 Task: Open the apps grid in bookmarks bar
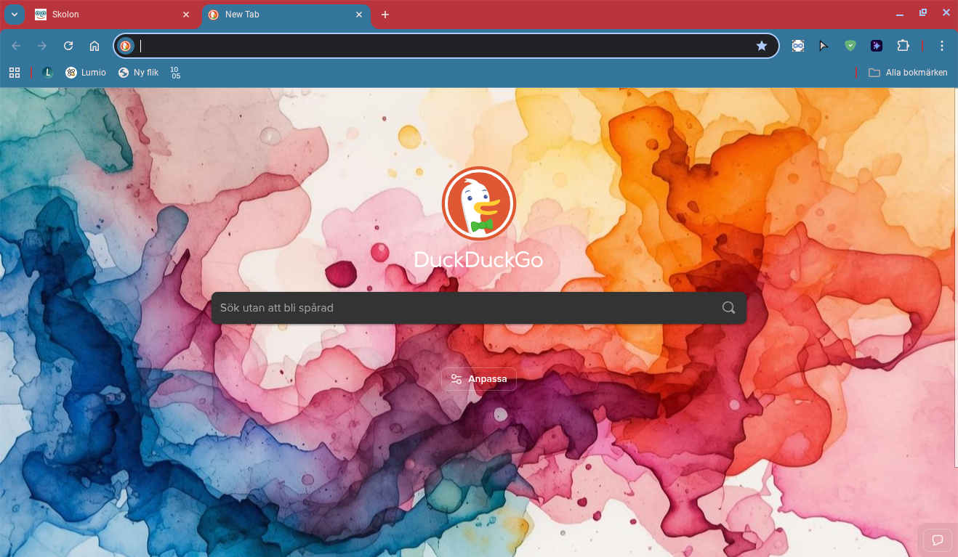point(15,73)
